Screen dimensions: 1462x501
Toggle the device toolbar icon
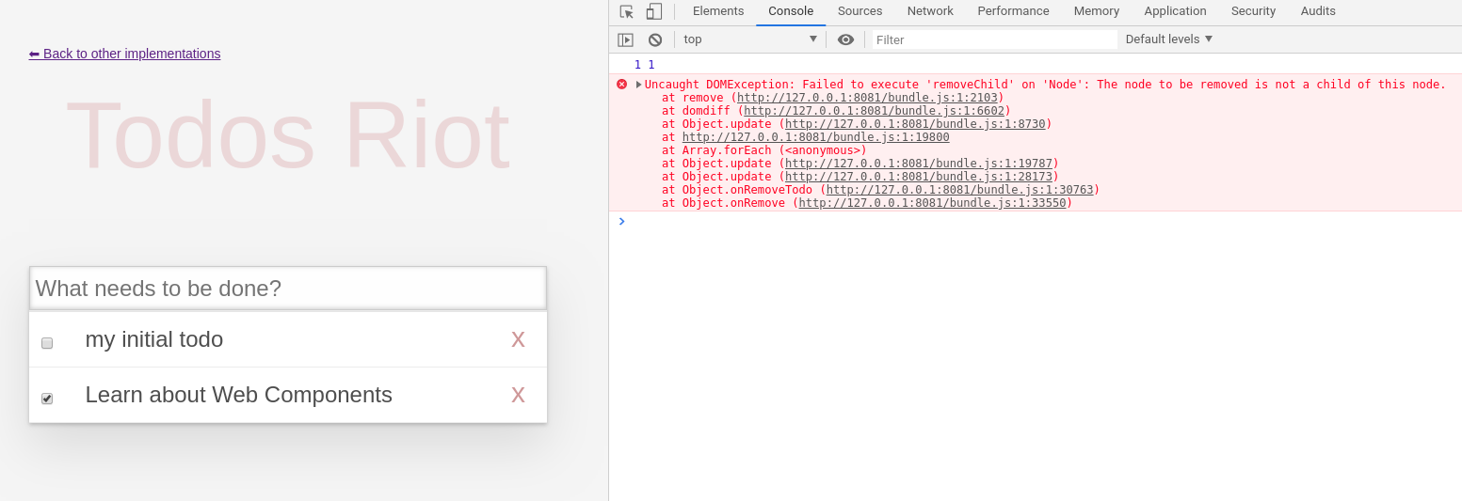click(654, 11)
